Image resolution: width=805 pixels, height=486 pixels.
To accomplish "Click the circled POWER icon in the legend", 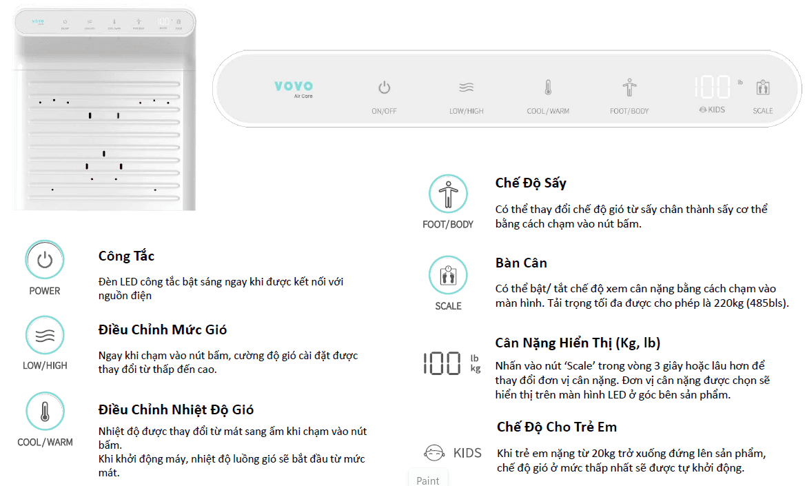I will pos(45,260).
